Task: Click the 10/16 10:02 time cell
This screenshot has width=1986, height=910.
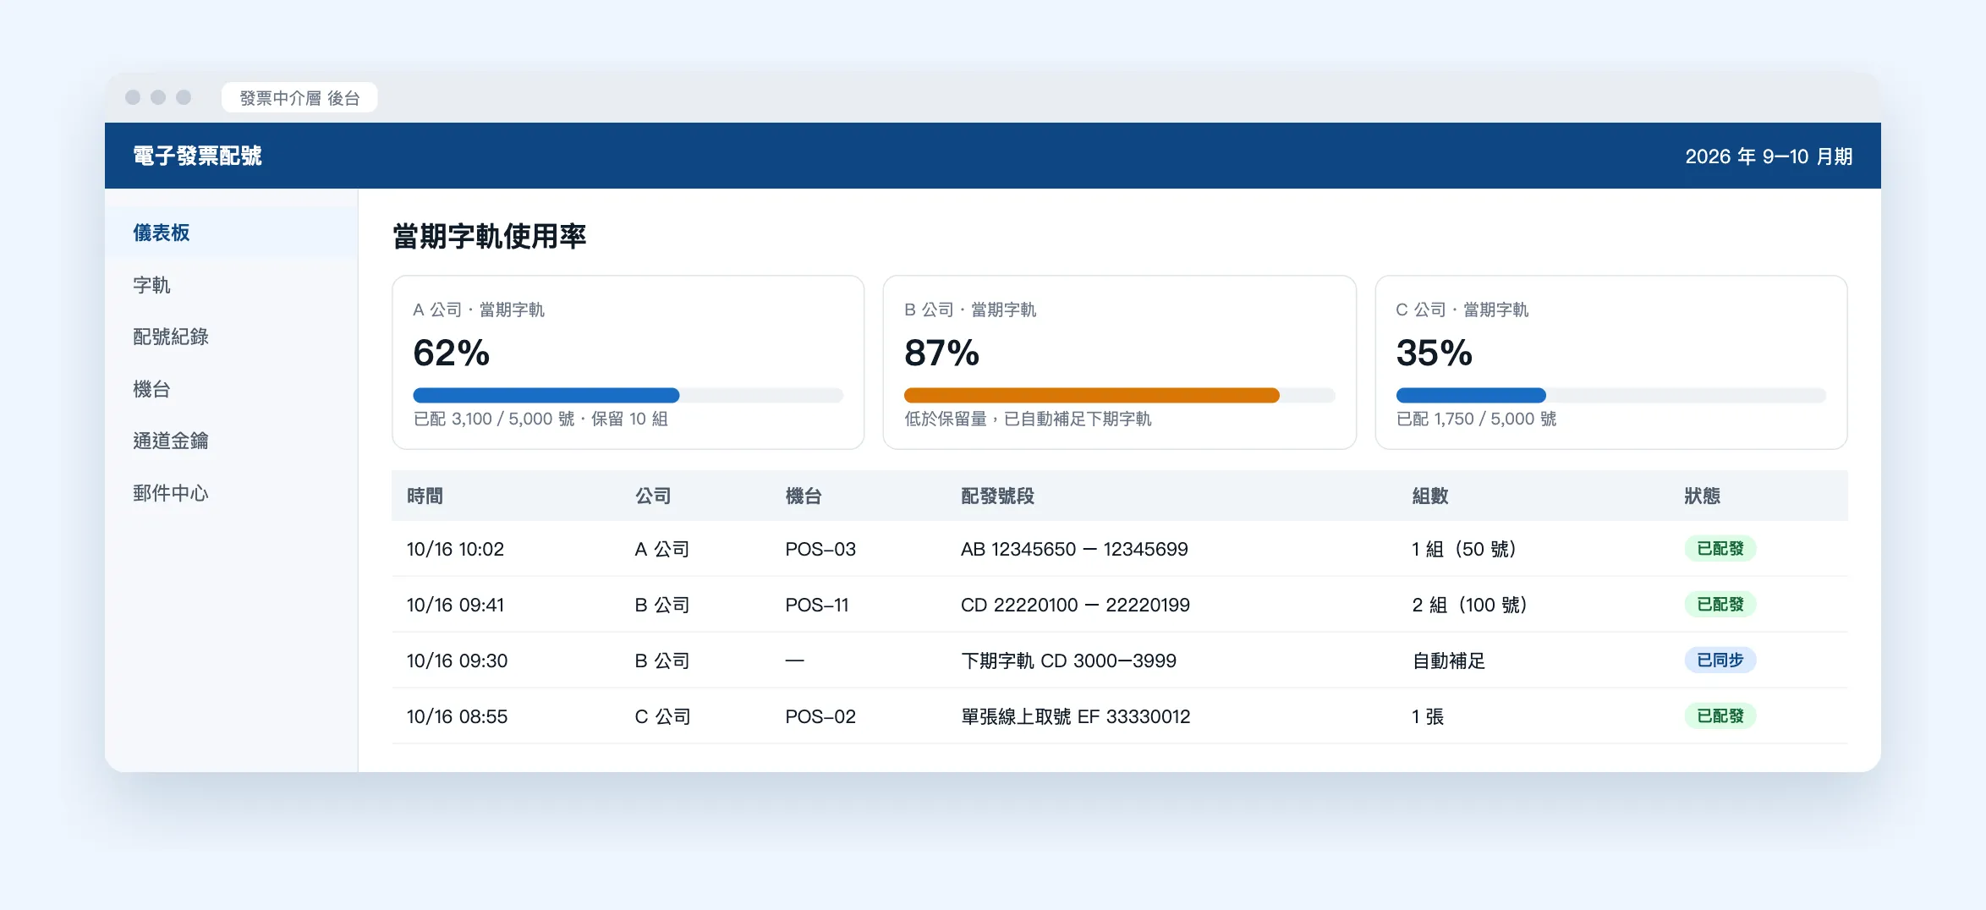Action: point(455,549)
